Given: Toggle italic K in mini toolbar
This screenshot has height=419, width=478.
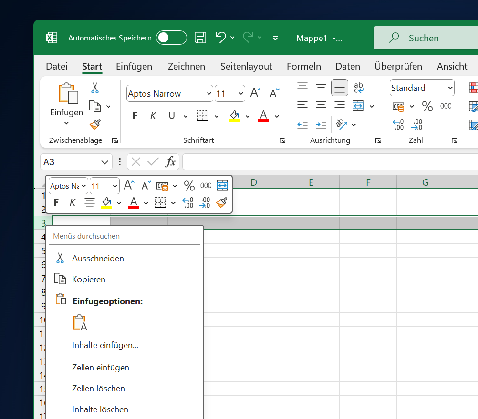Looking at the screenshot, I should 73,202.
